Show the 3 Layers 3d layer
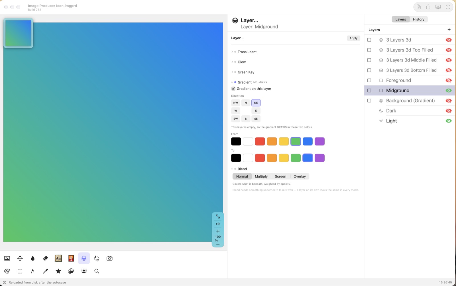The image size is (456, 286). (x=449, y=40)
